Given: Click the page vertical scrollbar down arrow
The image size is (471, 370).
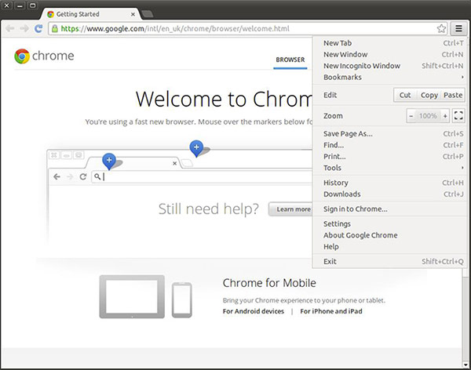Looking at the screenshot, I should [x=466, y=365].
